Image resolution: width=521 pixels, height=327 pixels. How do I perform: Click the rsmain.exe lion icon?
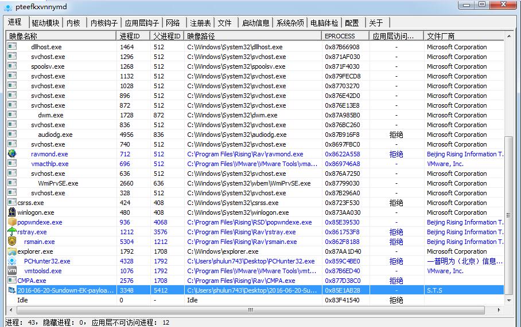[12, 241]
